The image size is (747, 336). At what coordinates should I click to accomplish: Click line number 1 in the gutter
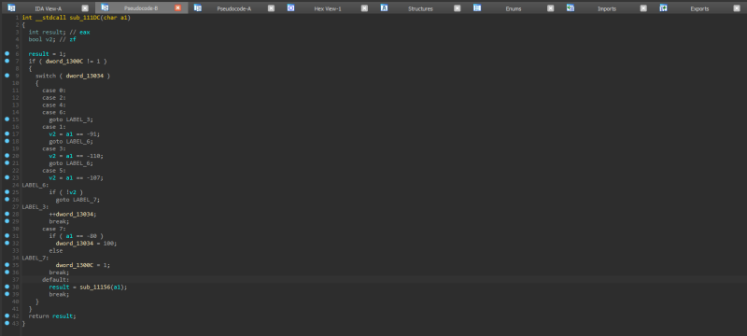[17, 18]
